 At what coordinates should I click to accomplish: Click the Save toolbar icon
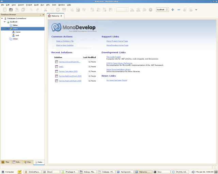coord(17,10)
